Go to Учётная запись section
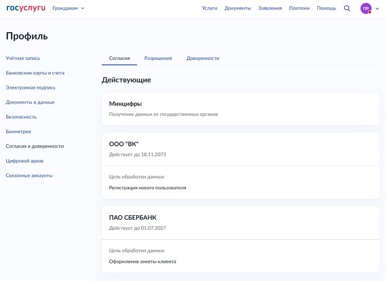This screenshot has height=281, width=386. click(23, 59)
